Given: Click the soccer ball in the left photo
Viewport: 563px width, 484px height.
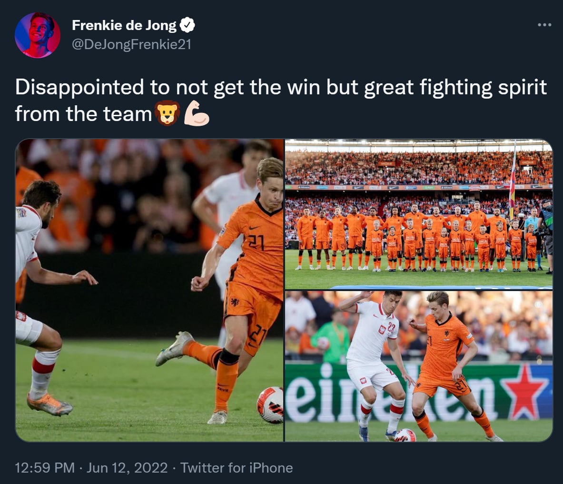Looking at the screenshot, I should pos(270,404).
